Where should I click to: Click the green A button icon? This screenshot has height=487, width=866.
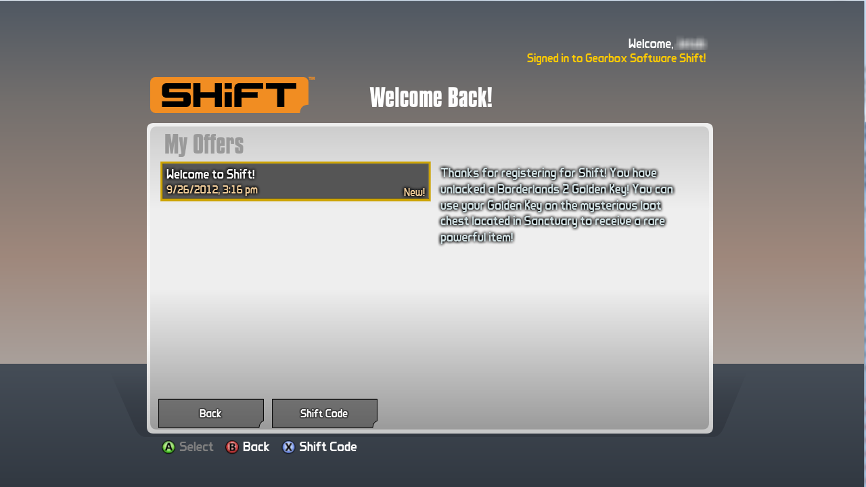point(168,447)
